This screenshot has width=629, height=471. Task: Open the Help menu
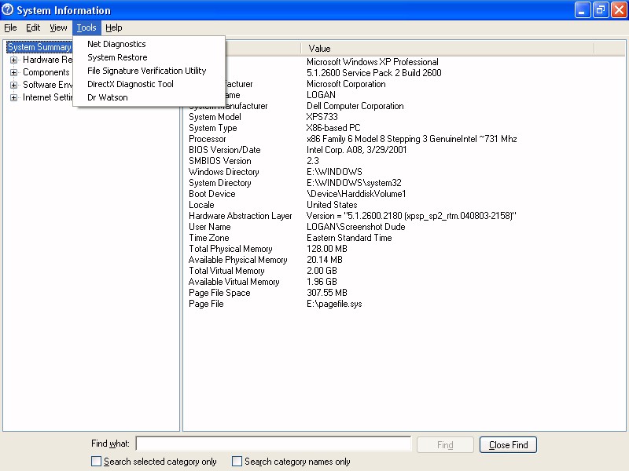(114, 27)
